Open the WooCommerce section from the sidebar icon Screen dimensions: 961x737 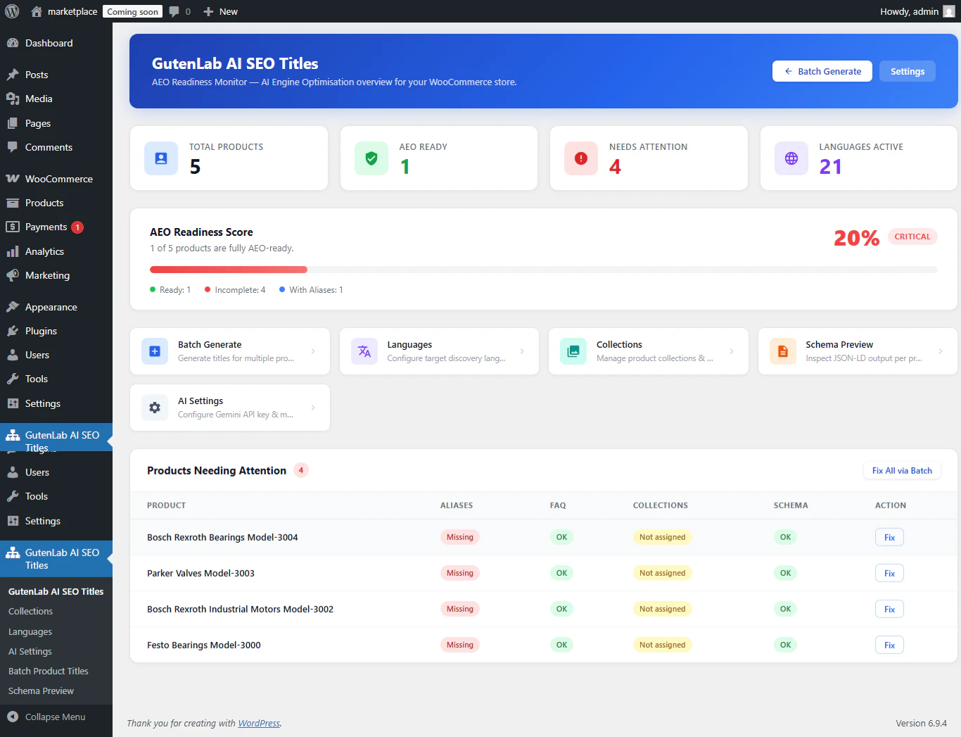14,179
